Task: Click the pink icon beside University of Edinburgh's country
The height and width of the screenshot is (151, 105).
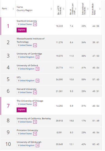Action: pyautogui.click(x=38, y=146)
